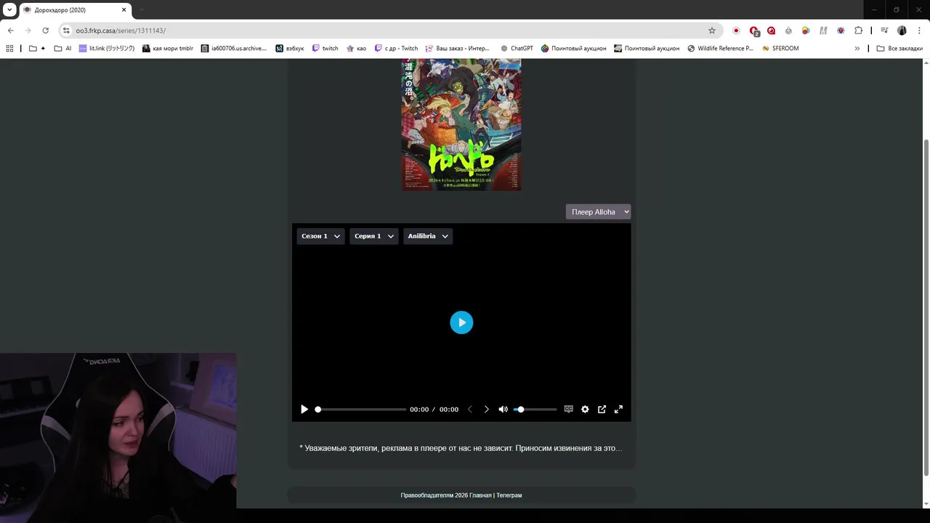930x523 pixels.
Task: Click the browser back arrow
Action: tap(10, 31)
